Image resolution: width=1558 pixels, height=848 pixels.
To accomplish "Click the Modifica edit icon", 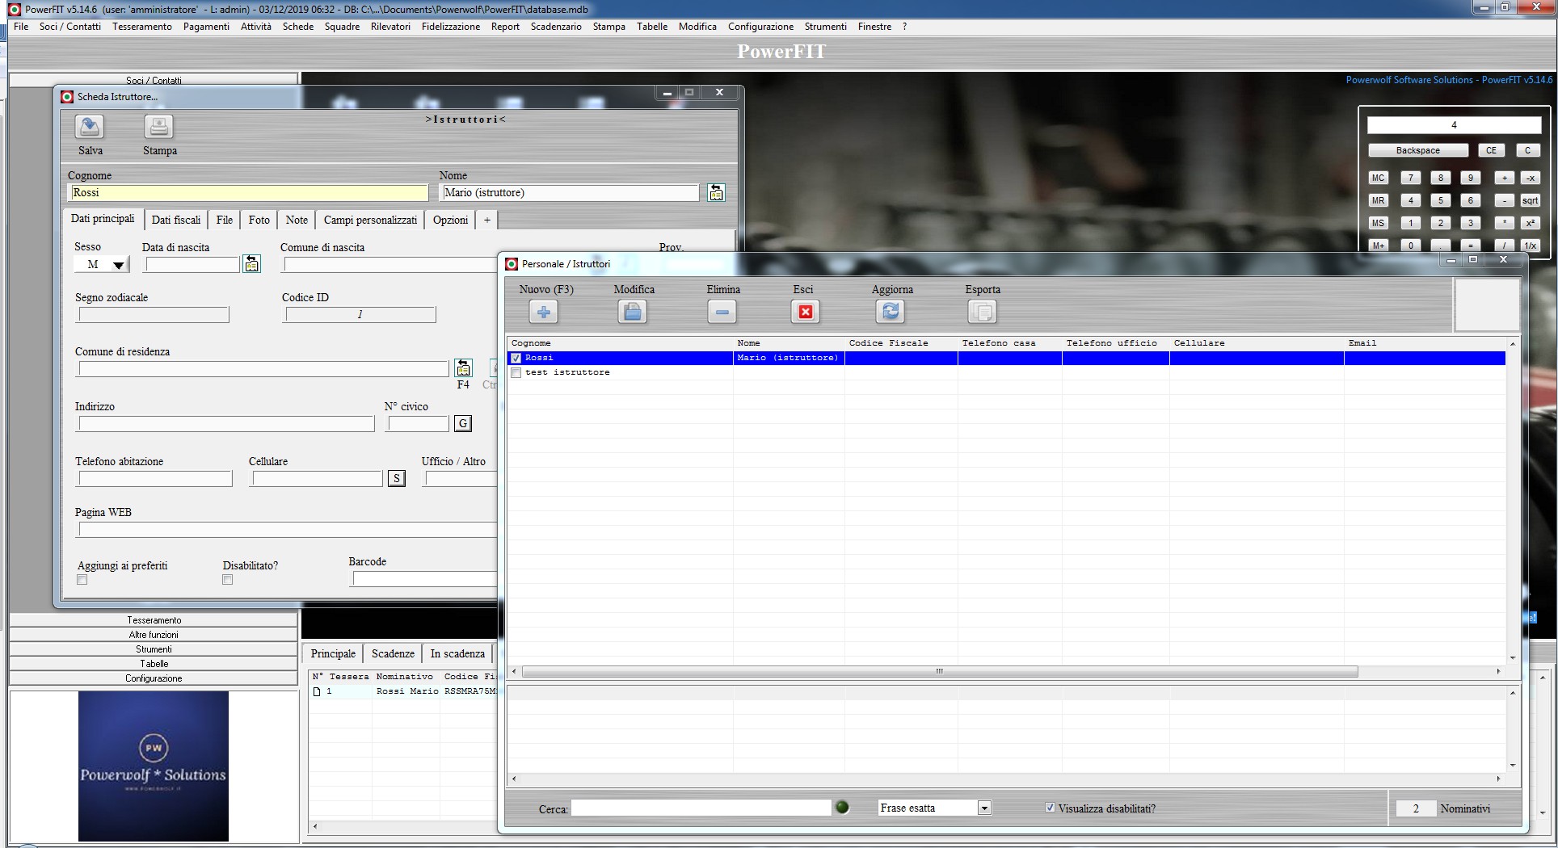I will pos(633,312).
